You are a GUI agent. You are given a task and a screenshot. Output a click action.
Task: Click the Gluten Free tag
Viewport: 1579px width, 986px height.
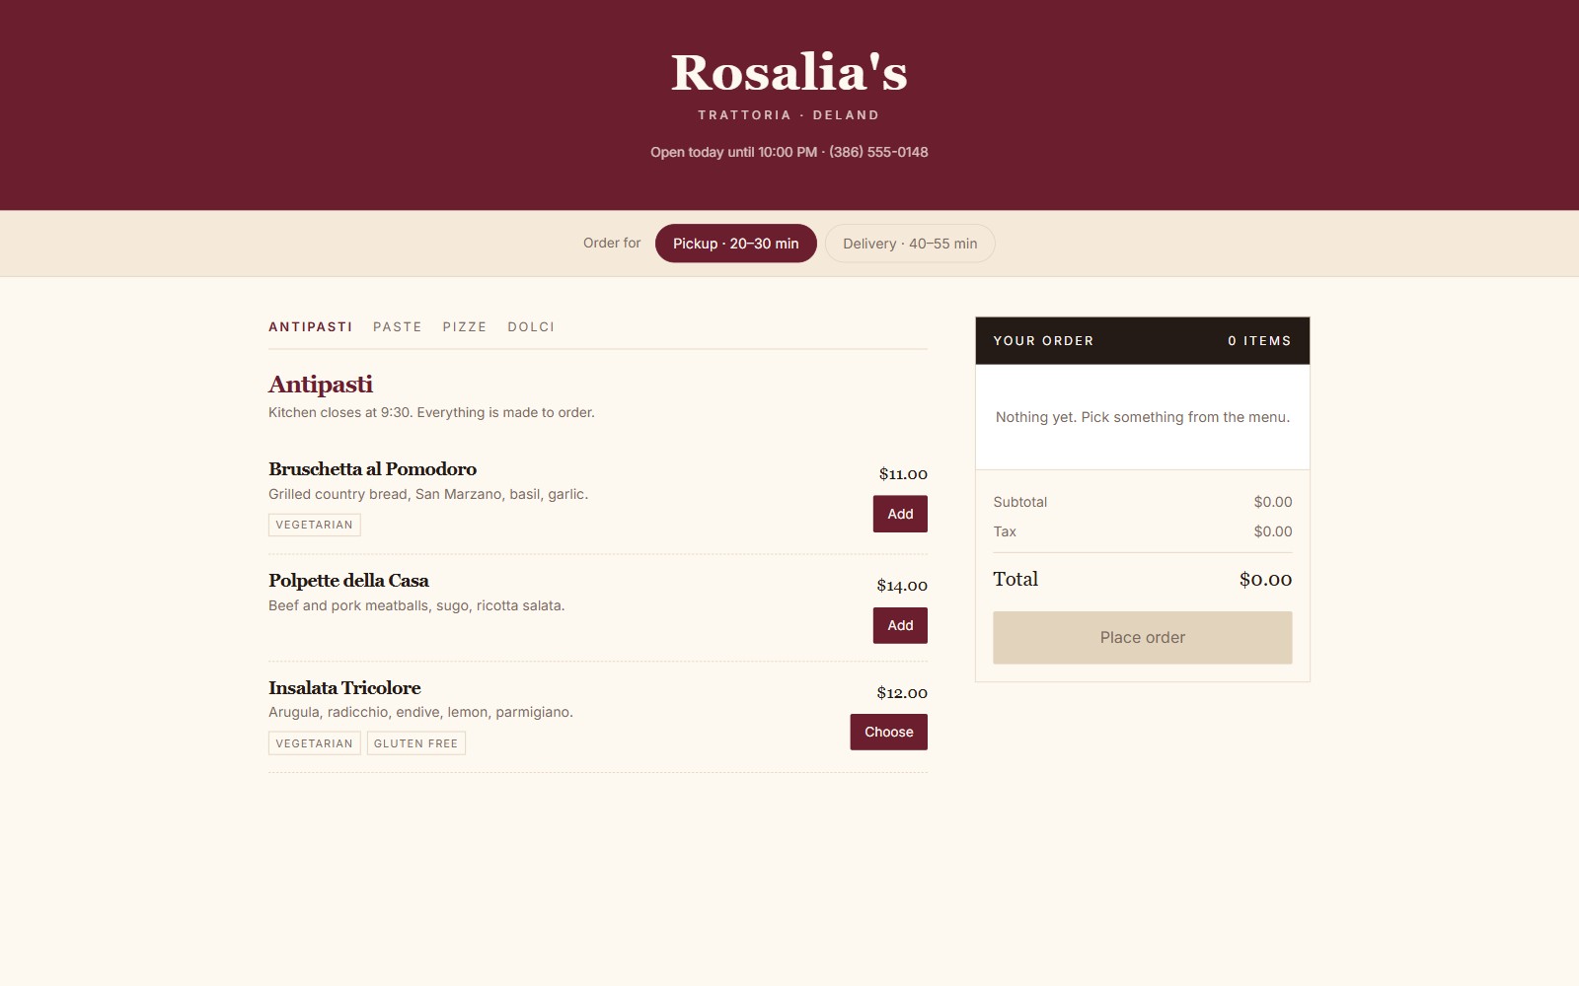(x=415, y=743)
